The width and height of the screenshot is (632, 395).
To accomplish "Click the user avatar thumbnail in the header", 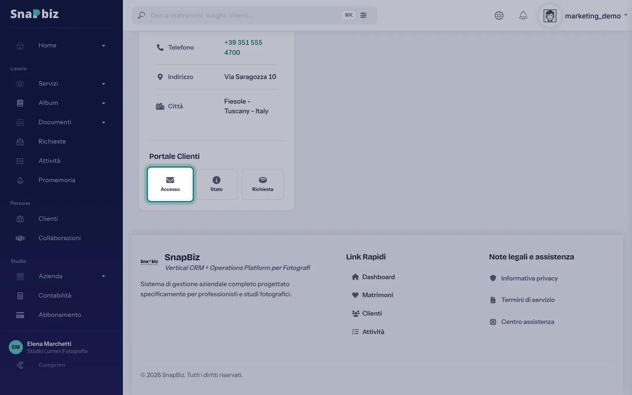I will [550, 16].
